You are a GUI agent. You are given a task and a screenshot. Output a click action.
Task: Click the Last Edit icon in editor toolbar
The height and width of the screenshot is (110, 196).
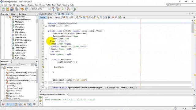point(64,17)
